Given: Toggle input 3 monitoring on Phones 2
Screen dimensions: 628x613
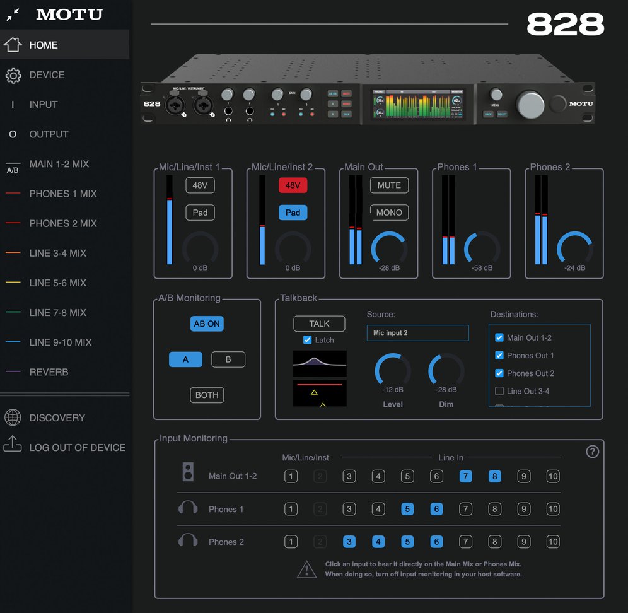Looking at the screenshot, I should 349,541.
